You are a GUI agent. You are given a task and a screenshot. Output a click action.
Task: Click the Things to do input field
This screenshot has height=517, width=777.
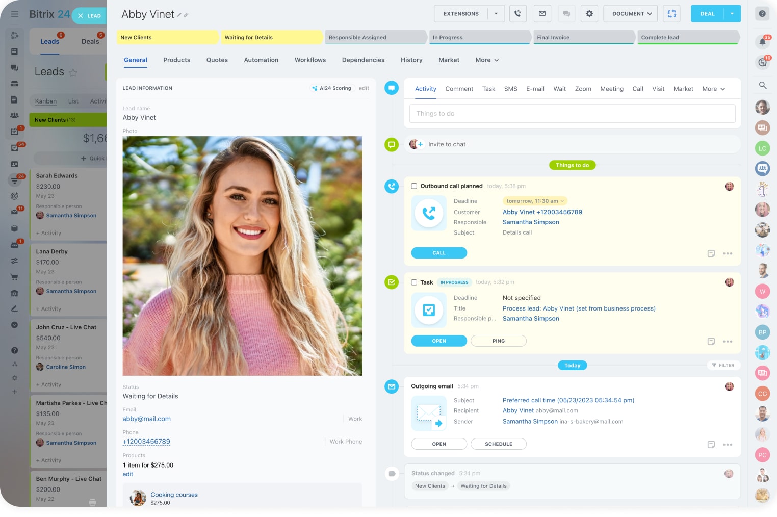(x=572, y=114)
